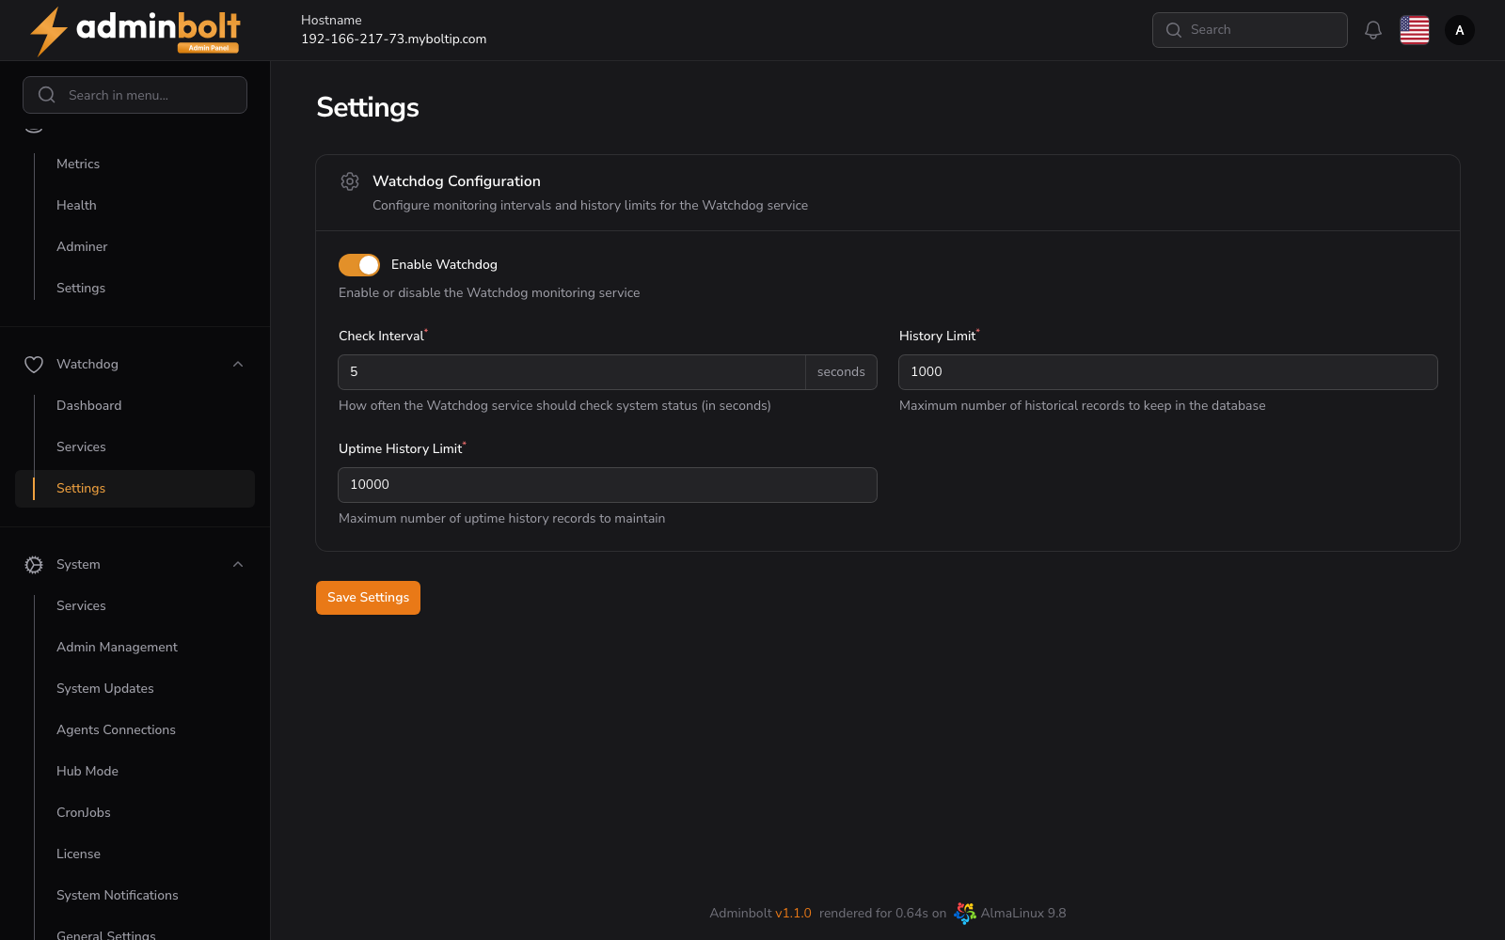
Task: Disable the Enable Watchdog toggle
Action: pos(359,265)
